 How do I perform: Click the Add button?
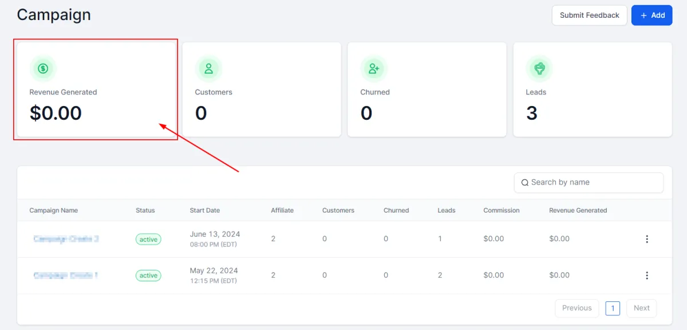coord(652,15)
